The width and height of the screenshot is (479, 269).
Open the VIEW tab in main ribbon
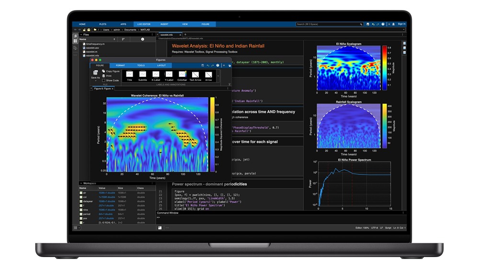click(185, 24)
